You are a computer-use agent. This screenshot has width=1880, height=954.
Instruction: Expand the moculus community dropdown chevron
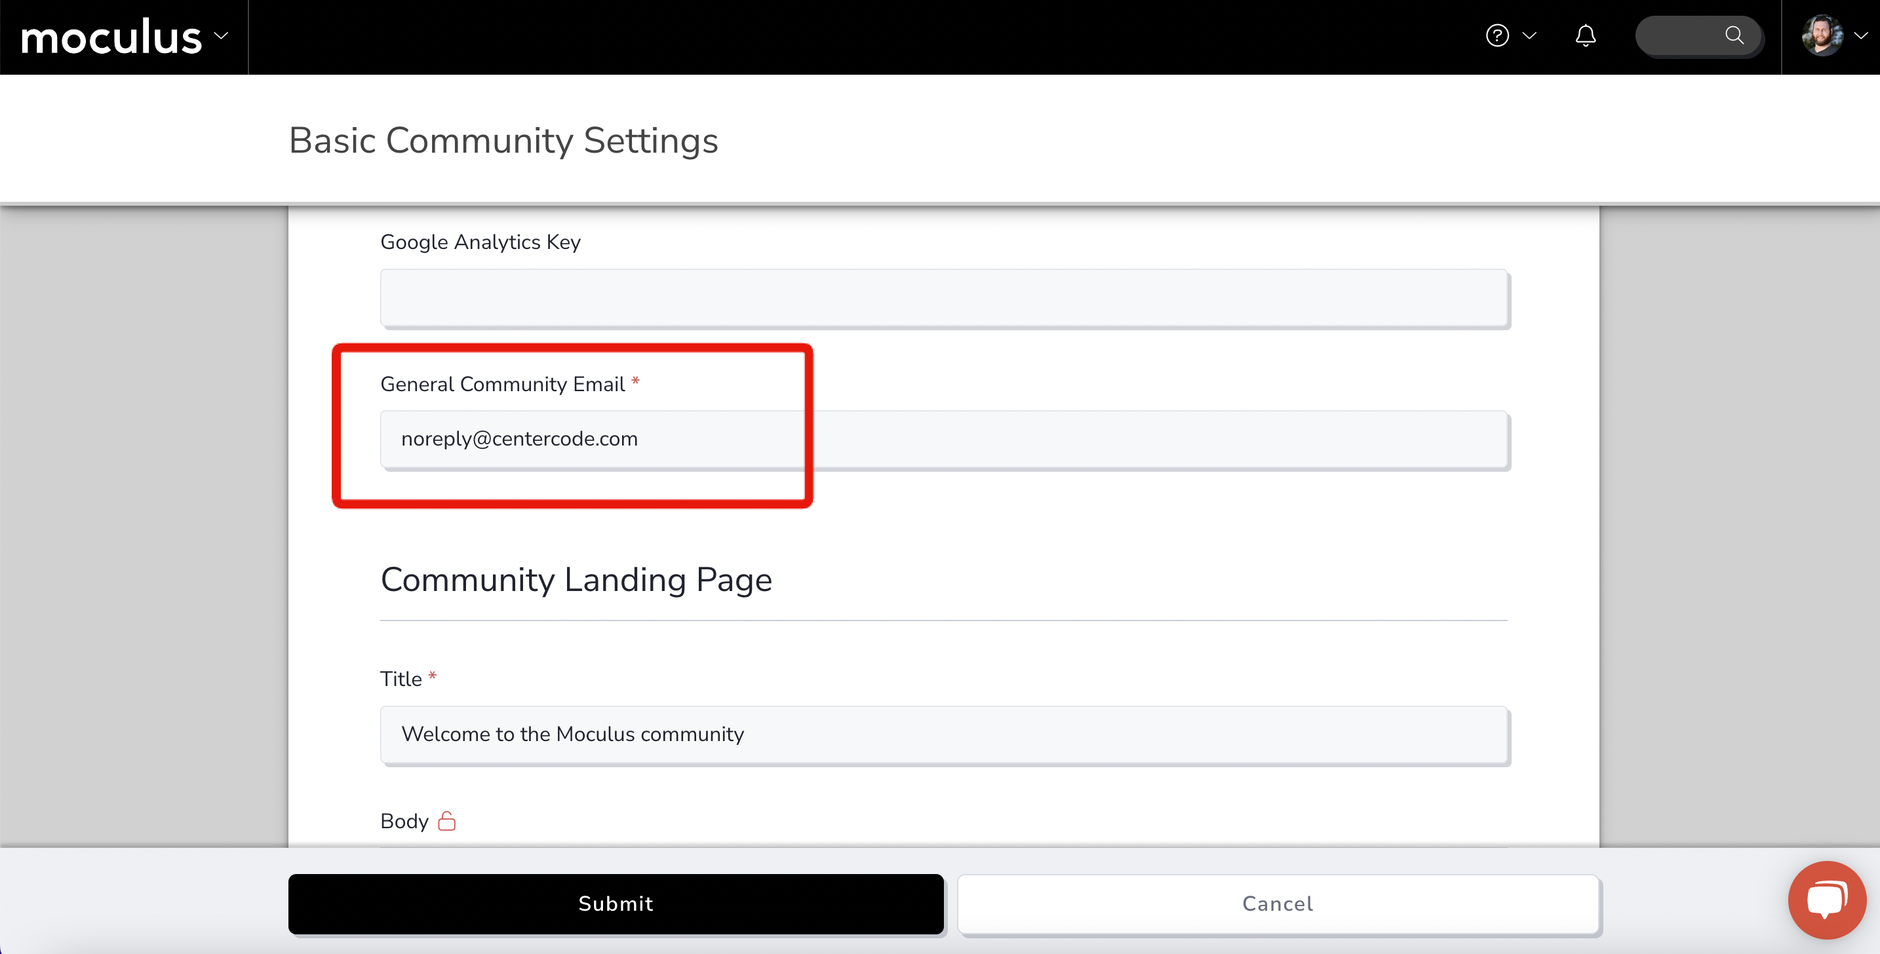coord(221,36)
